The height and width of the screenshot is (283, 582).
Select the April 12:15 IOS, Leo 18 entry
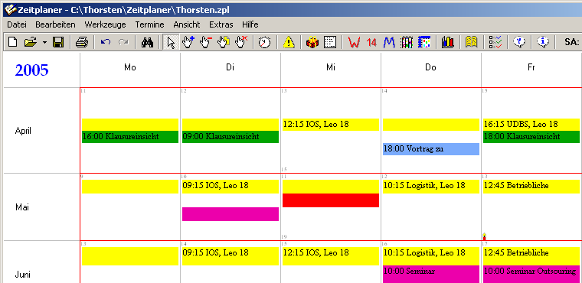(x=331, y=125)
